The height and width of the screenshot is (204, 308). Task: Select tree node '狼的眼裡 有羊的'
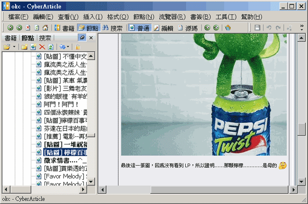tap(65, 96)
